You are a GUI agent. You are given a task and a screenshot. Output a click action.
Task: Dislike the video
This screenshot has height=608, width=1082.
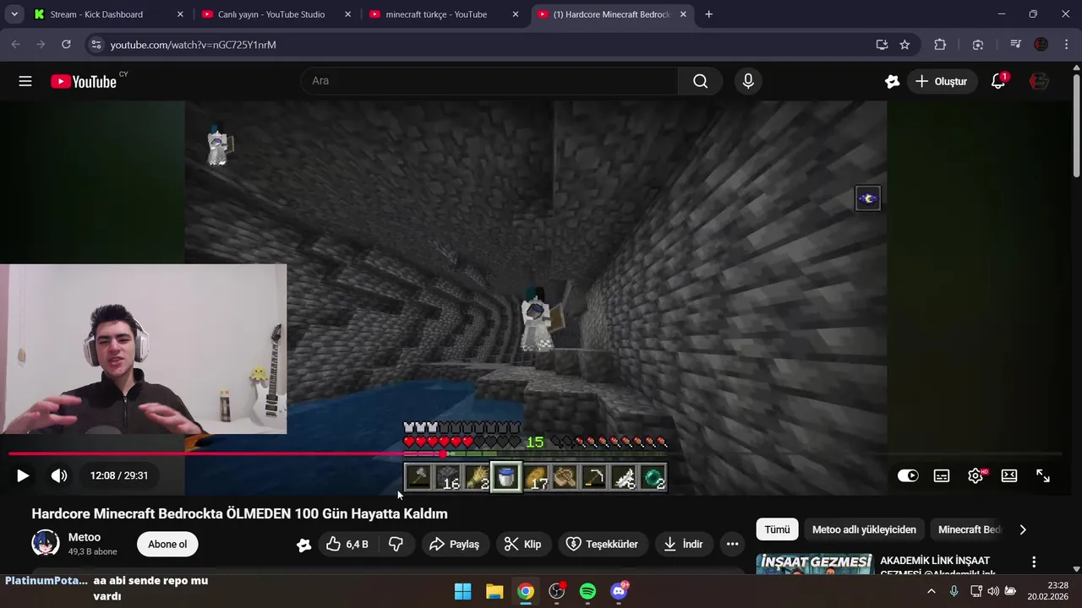[396, 544]
